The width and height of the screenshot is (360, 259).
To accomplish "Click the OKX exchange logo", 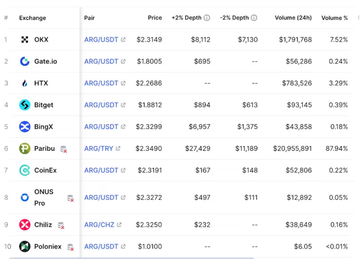I will click(25, 39).
